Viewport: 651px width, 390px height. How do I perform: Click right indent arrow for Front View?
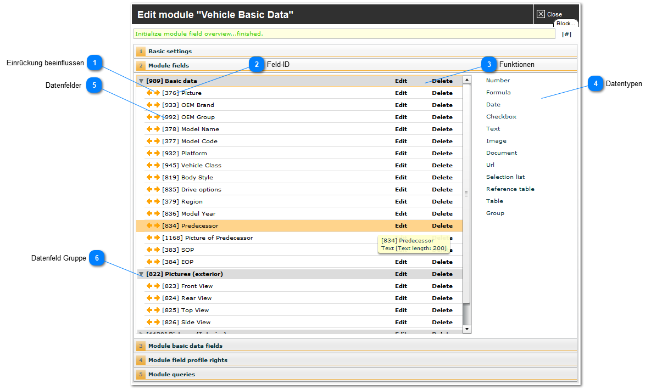[x=157, y=286]
